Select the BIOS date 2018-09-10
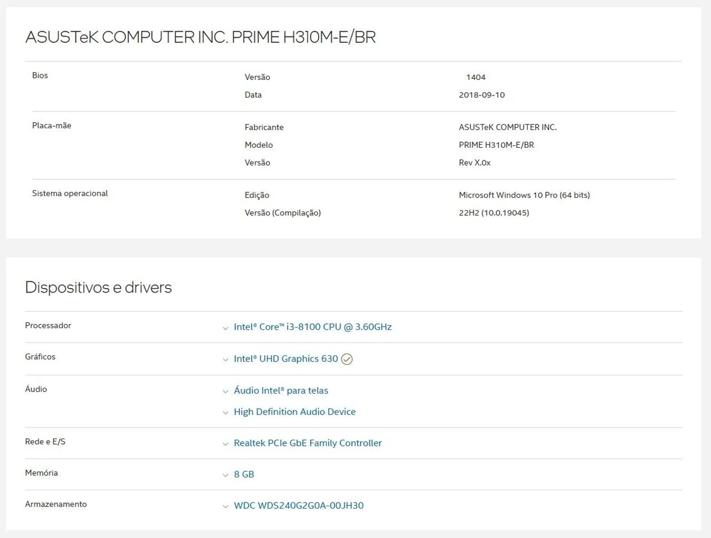 coord(482,95)
